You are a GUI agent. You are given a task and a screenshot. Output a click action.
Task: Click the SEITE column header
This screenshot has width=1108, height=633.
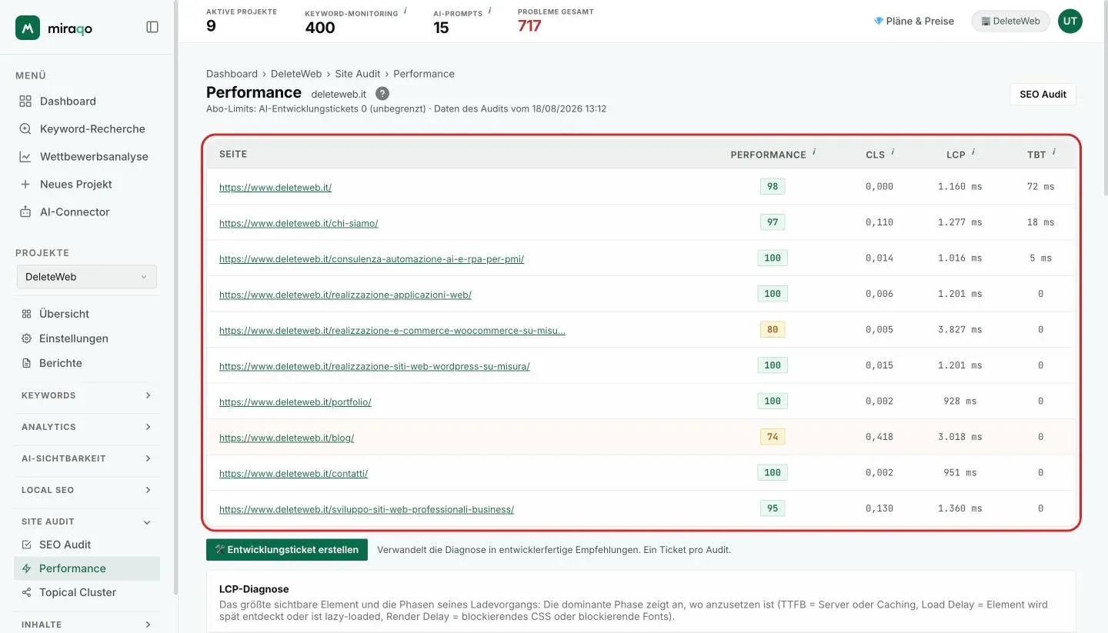point(233,154)
